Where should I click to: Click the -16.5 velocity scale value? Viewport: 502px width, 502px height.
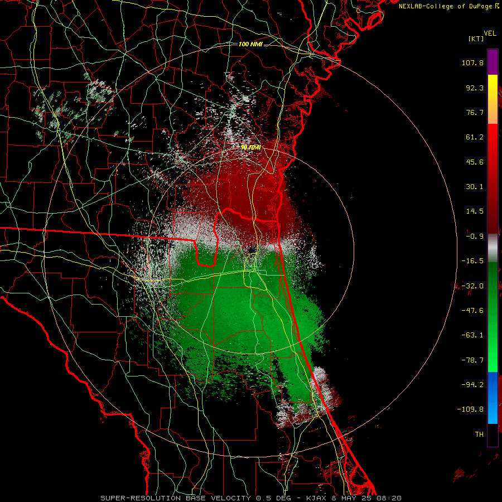pyautogui.click(x=472, y=261)
